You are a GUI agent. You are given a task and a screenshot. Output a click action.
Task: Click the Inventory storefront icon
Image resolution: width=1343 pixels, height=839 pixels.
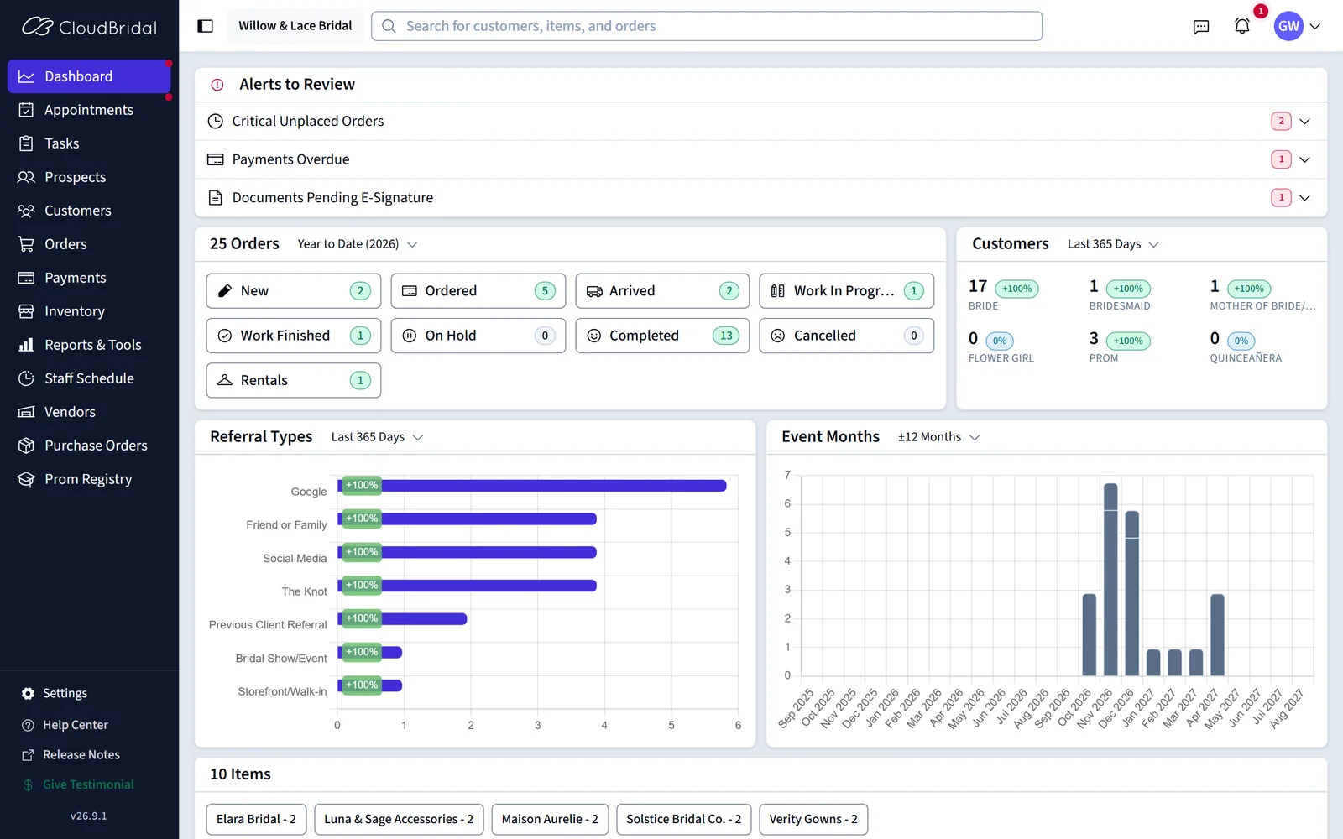(x=26, y=311)
